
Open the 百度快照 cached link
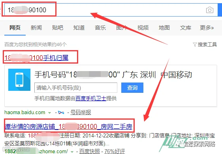89,152
